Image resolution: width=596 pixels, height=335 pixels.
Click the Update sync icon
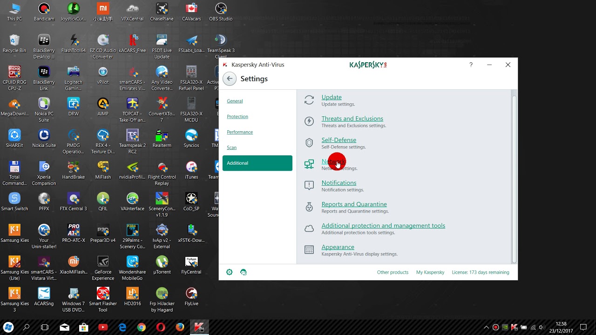pyautogui.click(x=309, y=100)
